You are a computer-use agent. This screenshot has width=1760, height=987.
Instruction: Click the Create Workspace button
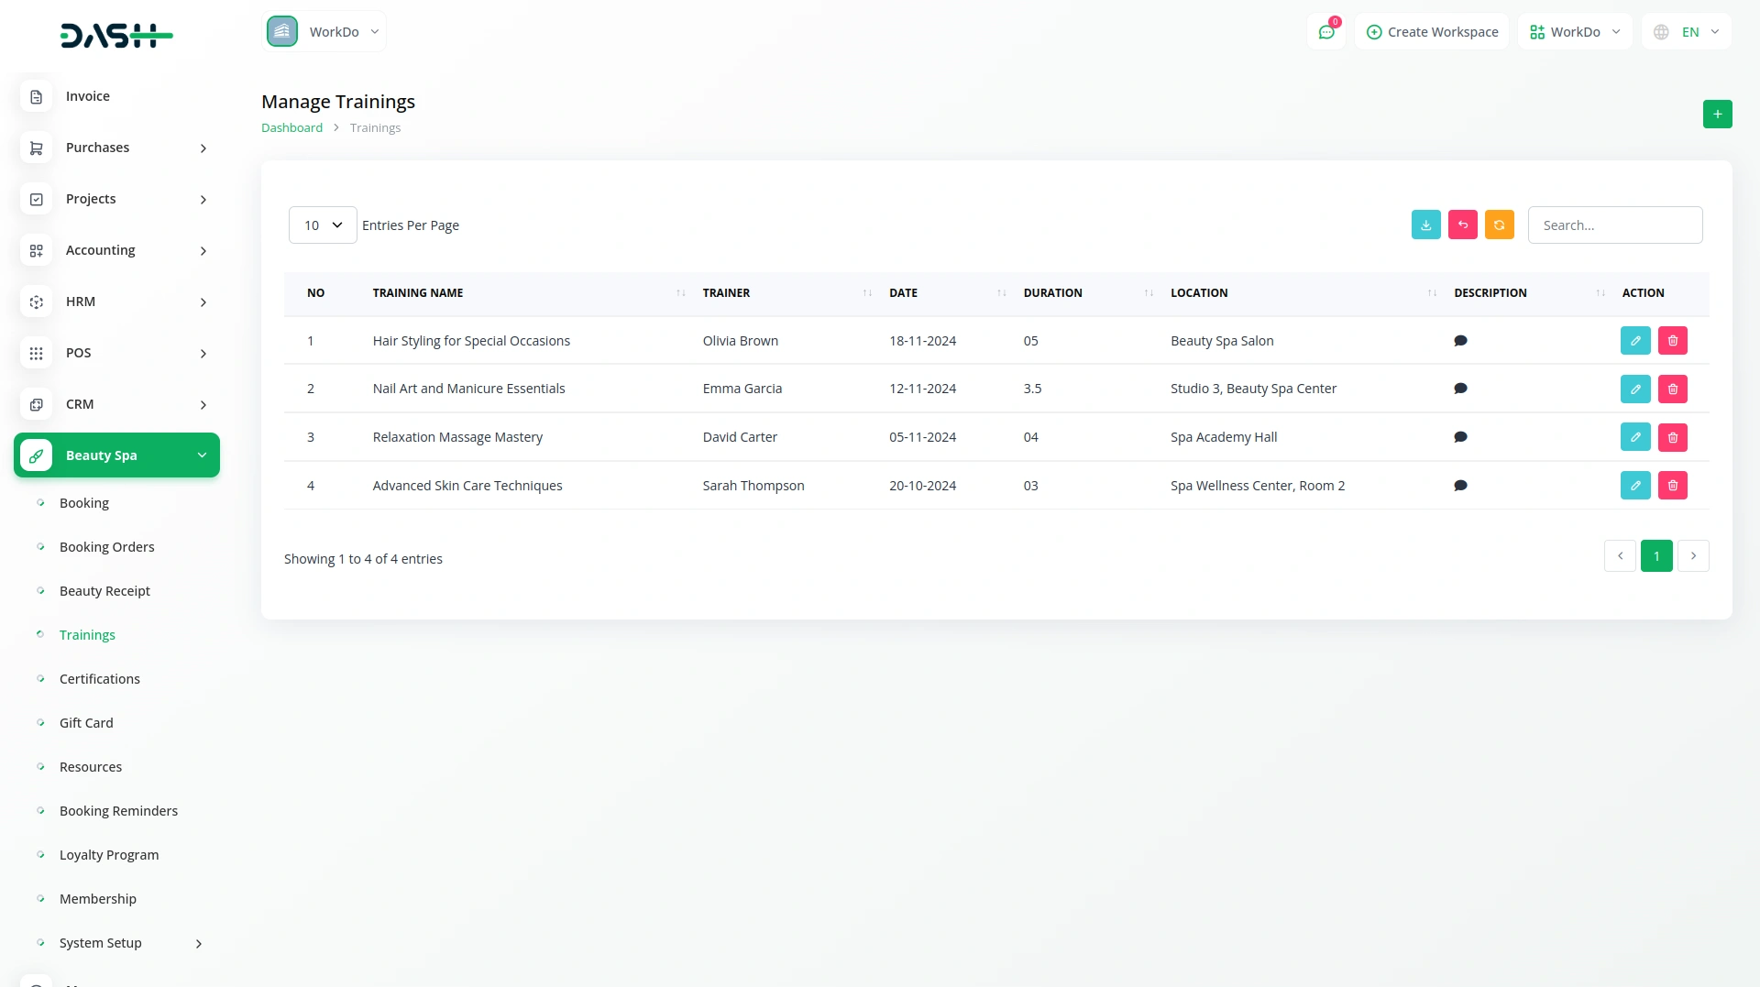click(x=1432, y=32)
